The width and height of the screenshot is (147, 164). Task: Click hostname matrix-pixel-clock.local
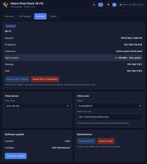(129, 51)
